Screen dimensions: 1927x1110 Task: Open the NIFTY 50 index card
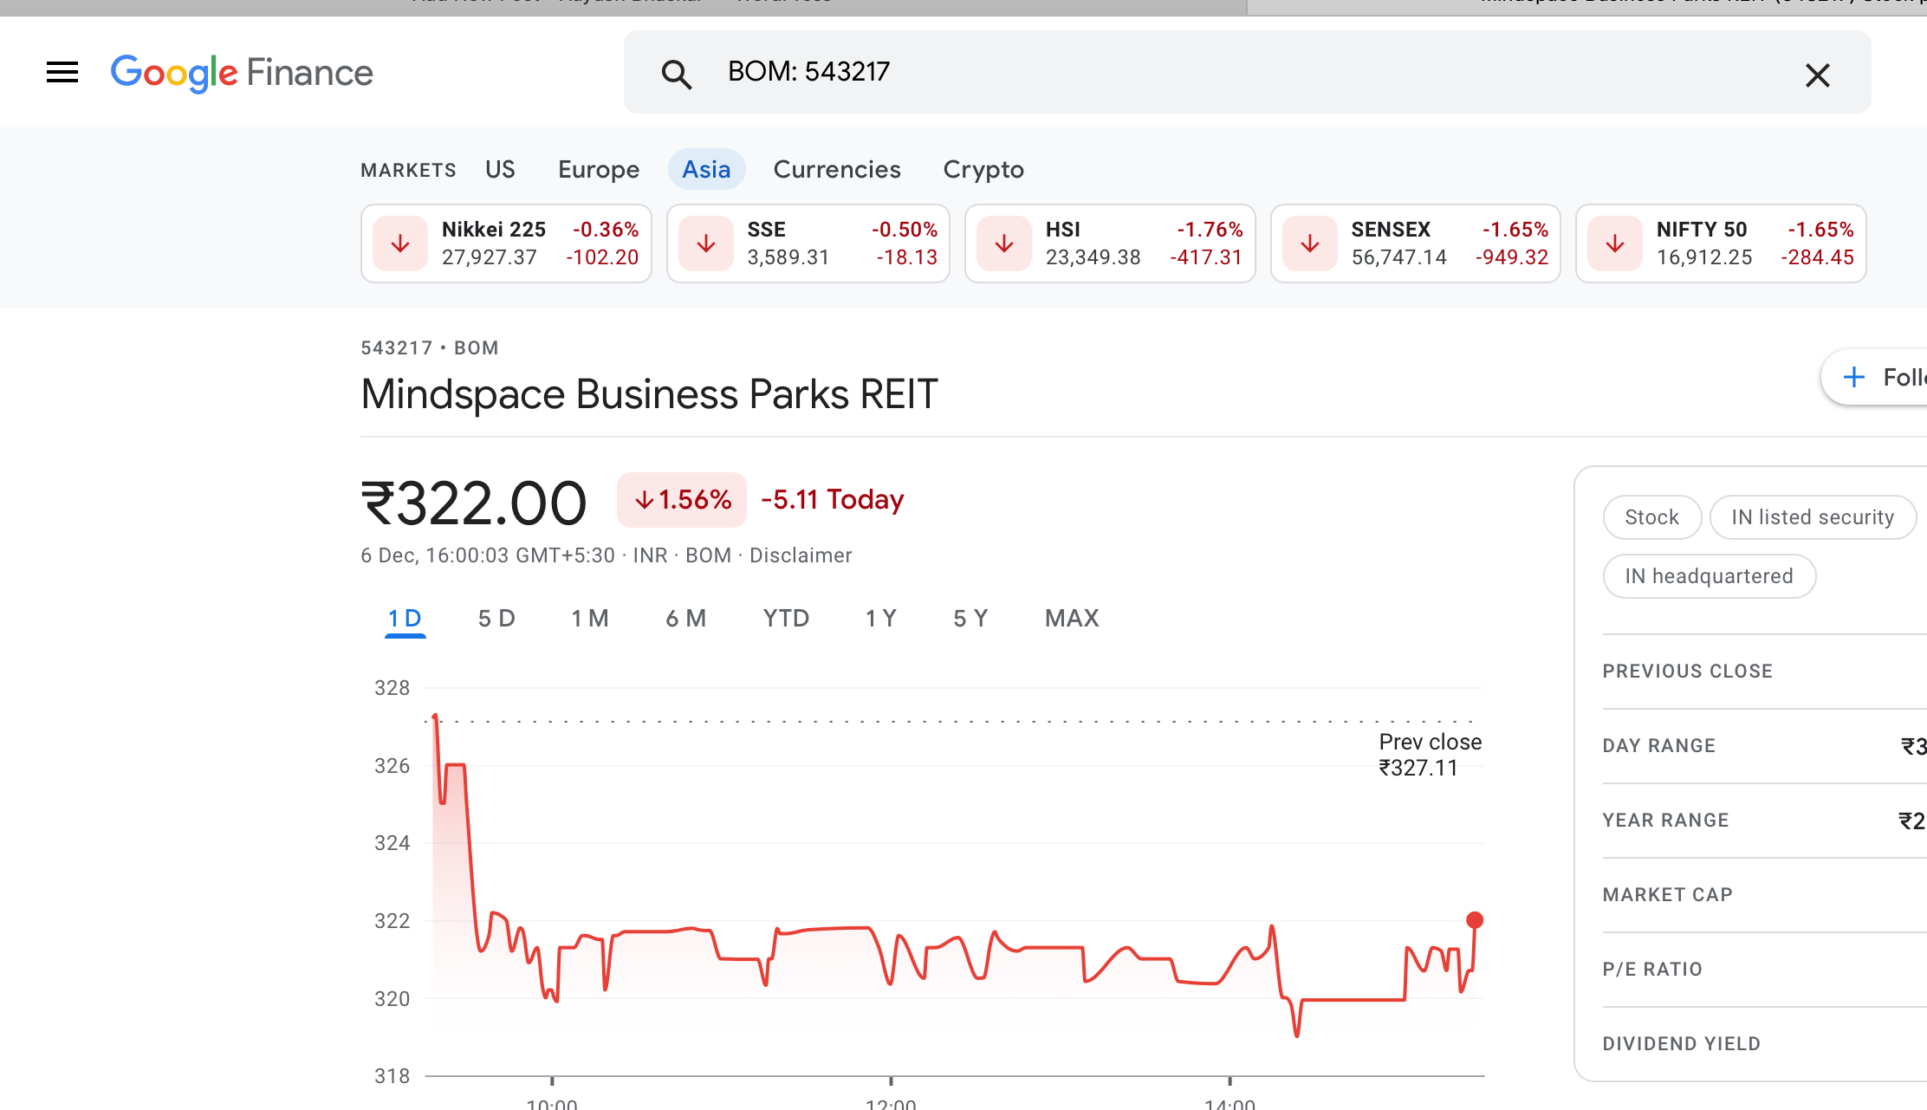click(x=1720, y=243)
